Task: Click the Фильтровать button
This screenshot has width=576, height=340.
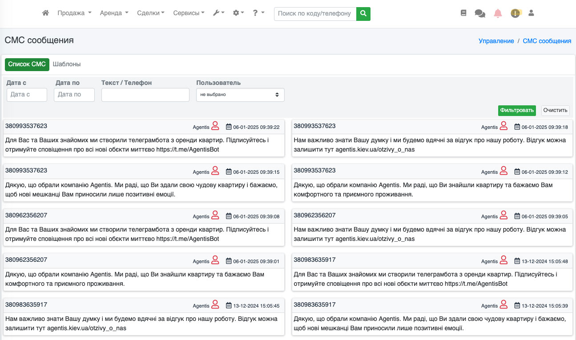Action: click(x=516, y=110)
